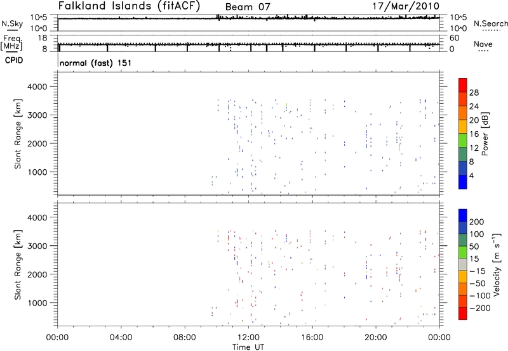Click the velocity panel 'Slant Range [km]' label
508x351 pixels.
click(18, 265)
